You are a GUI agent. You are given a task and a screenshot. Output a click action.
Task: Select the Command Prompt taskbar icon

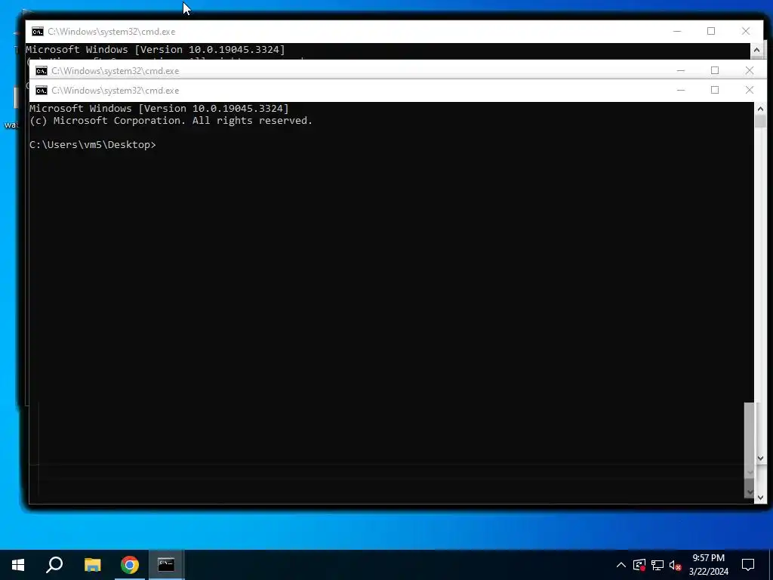[x=166, y=565]
